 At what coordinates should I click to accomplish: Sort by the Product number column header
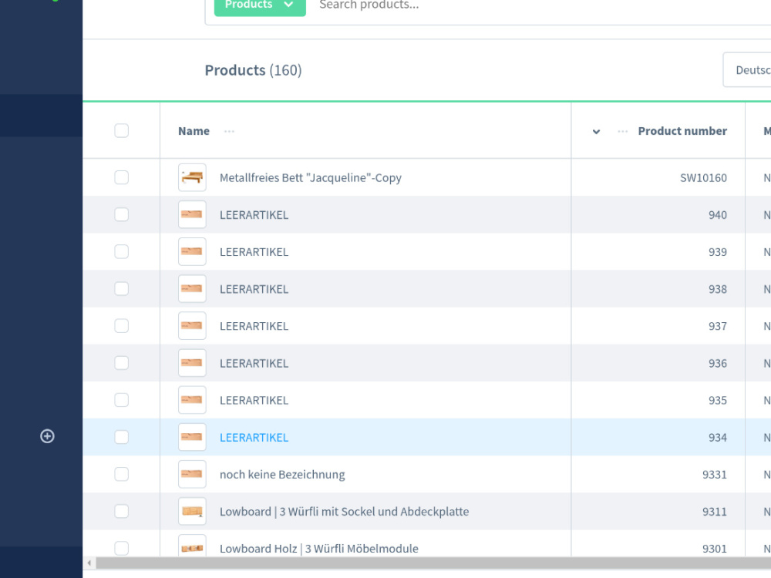tap(682, 131)
